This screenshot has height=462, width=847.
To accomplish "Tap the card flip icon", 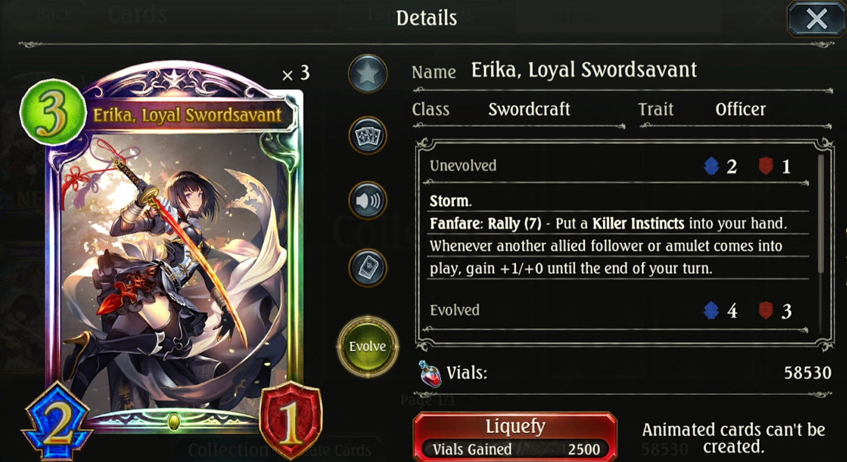I will point(368,268).
